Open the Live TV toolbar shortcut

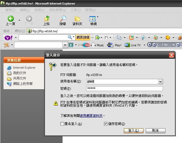(x=134, y=45)
